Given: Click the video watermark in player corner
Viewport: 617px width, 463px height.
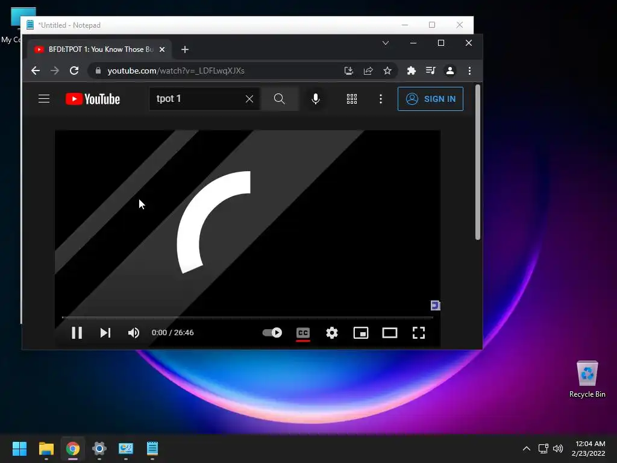Looking at the screenshot, I should coord(435,305).
